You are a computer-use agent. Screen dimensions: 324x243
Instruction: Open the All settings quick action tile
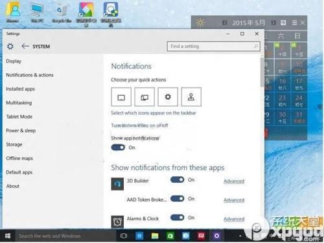click(x=168, y=97)
